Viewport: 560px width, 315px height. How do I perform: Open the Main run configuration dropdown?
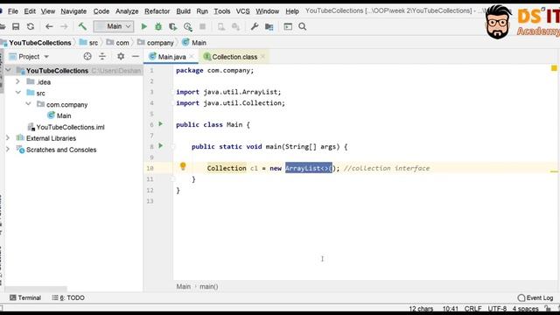pyautogui.click(x=114, y=26)
